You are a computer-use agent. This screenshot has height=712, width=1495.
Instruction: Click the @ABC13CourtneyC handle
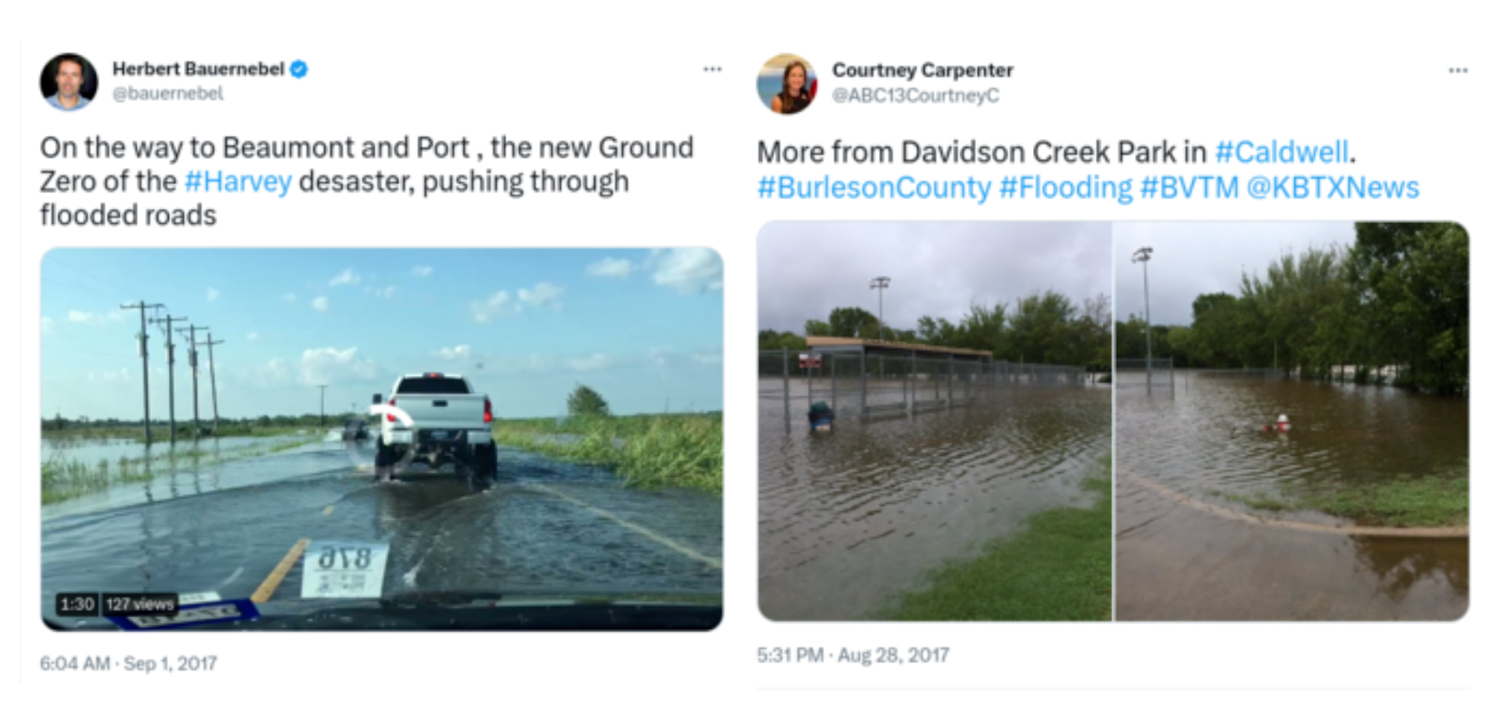tap(915, 95)
